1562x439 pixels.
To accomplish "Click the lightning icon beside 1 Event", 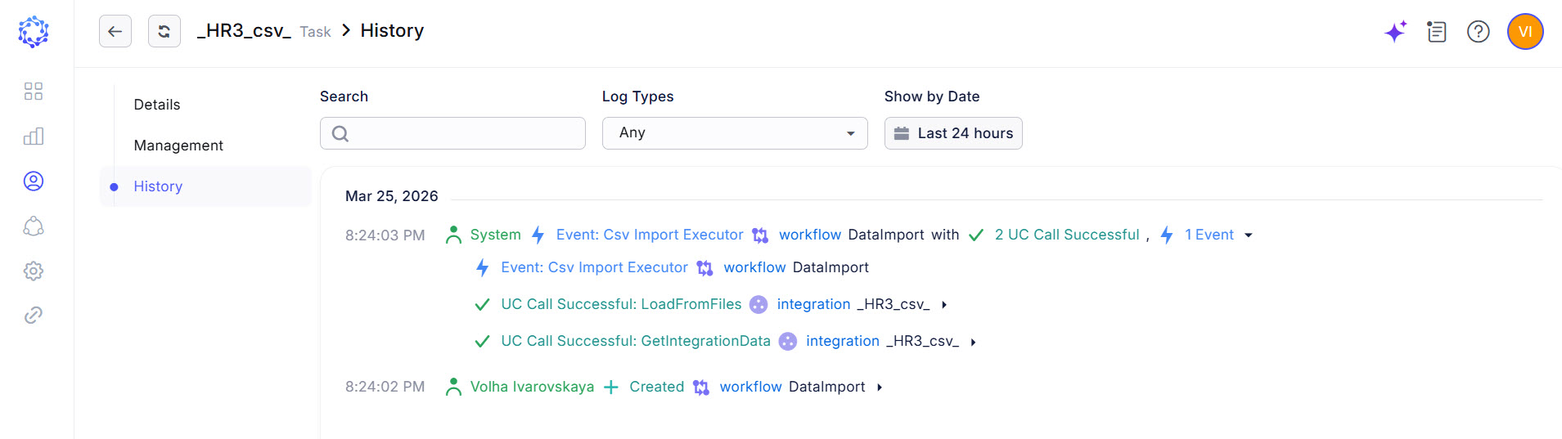I will tap(1167, 235).
